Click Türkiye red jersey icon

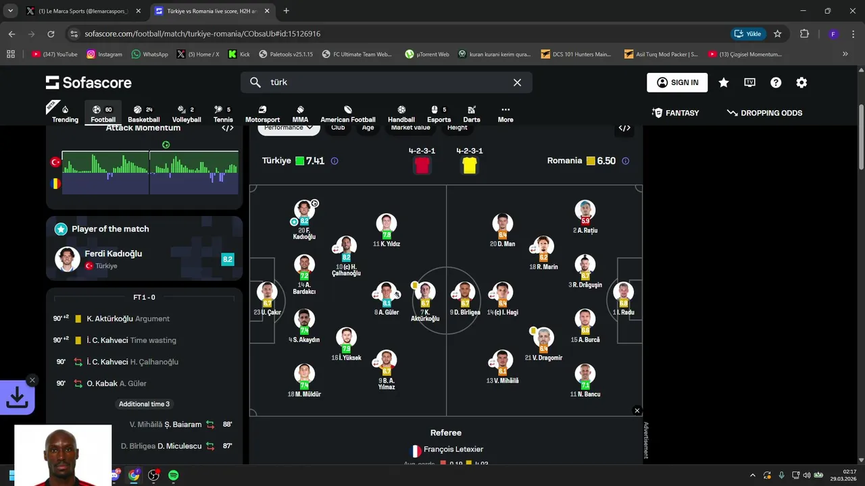click(x=422, y=165)
